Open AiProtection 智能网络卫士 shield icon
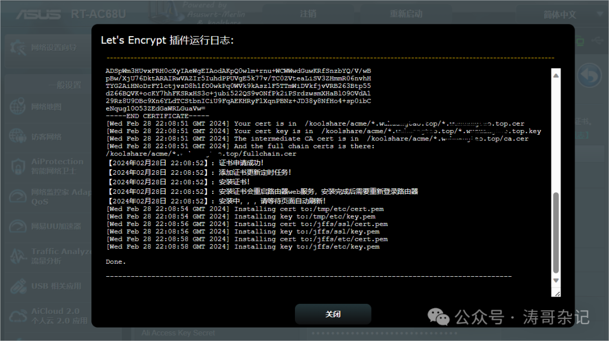Image resolution: width=609 pixels, height=341 pixels. 18,166
